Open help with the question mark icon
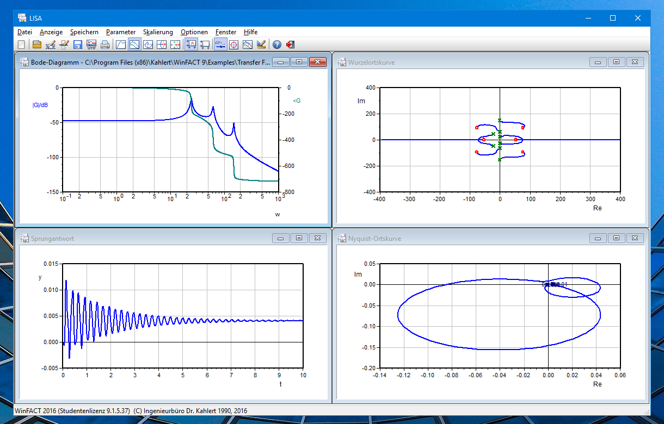The image size is (664, 424). pos(277,45)
